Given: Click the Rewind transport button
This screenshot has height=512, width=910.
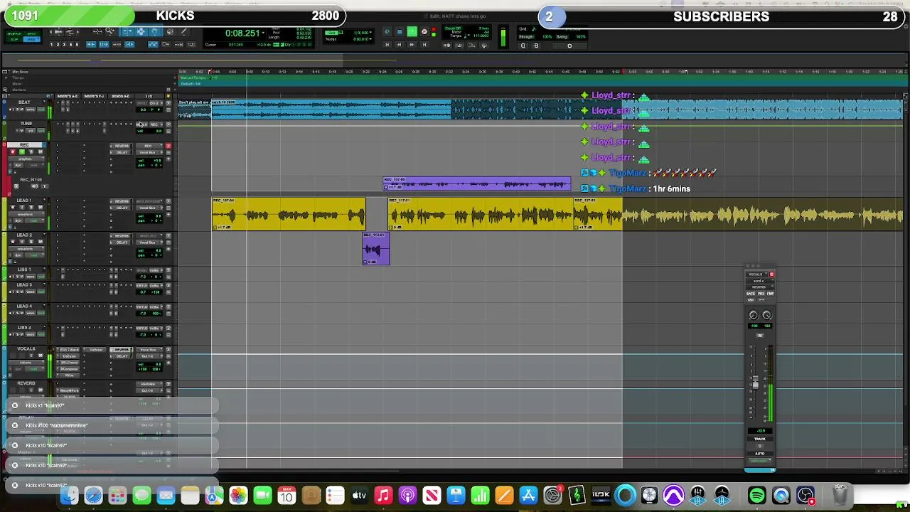Looking at the screenshot, I should click(399, 45).
